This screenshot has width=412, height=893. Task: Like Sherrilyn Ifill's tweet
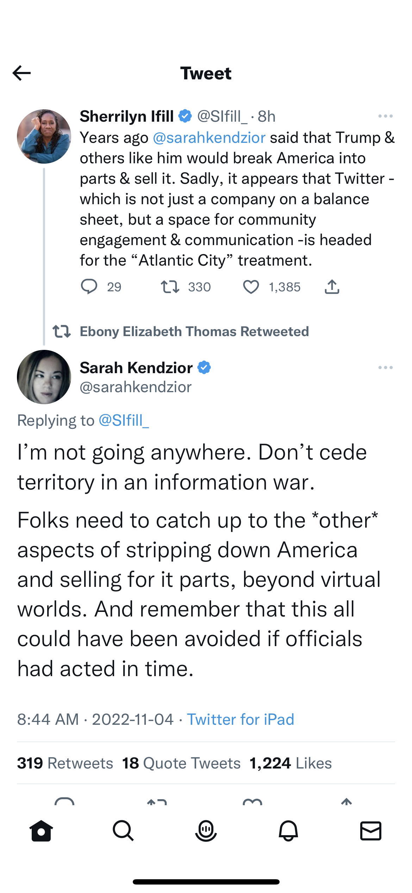[x=251, y=287]
